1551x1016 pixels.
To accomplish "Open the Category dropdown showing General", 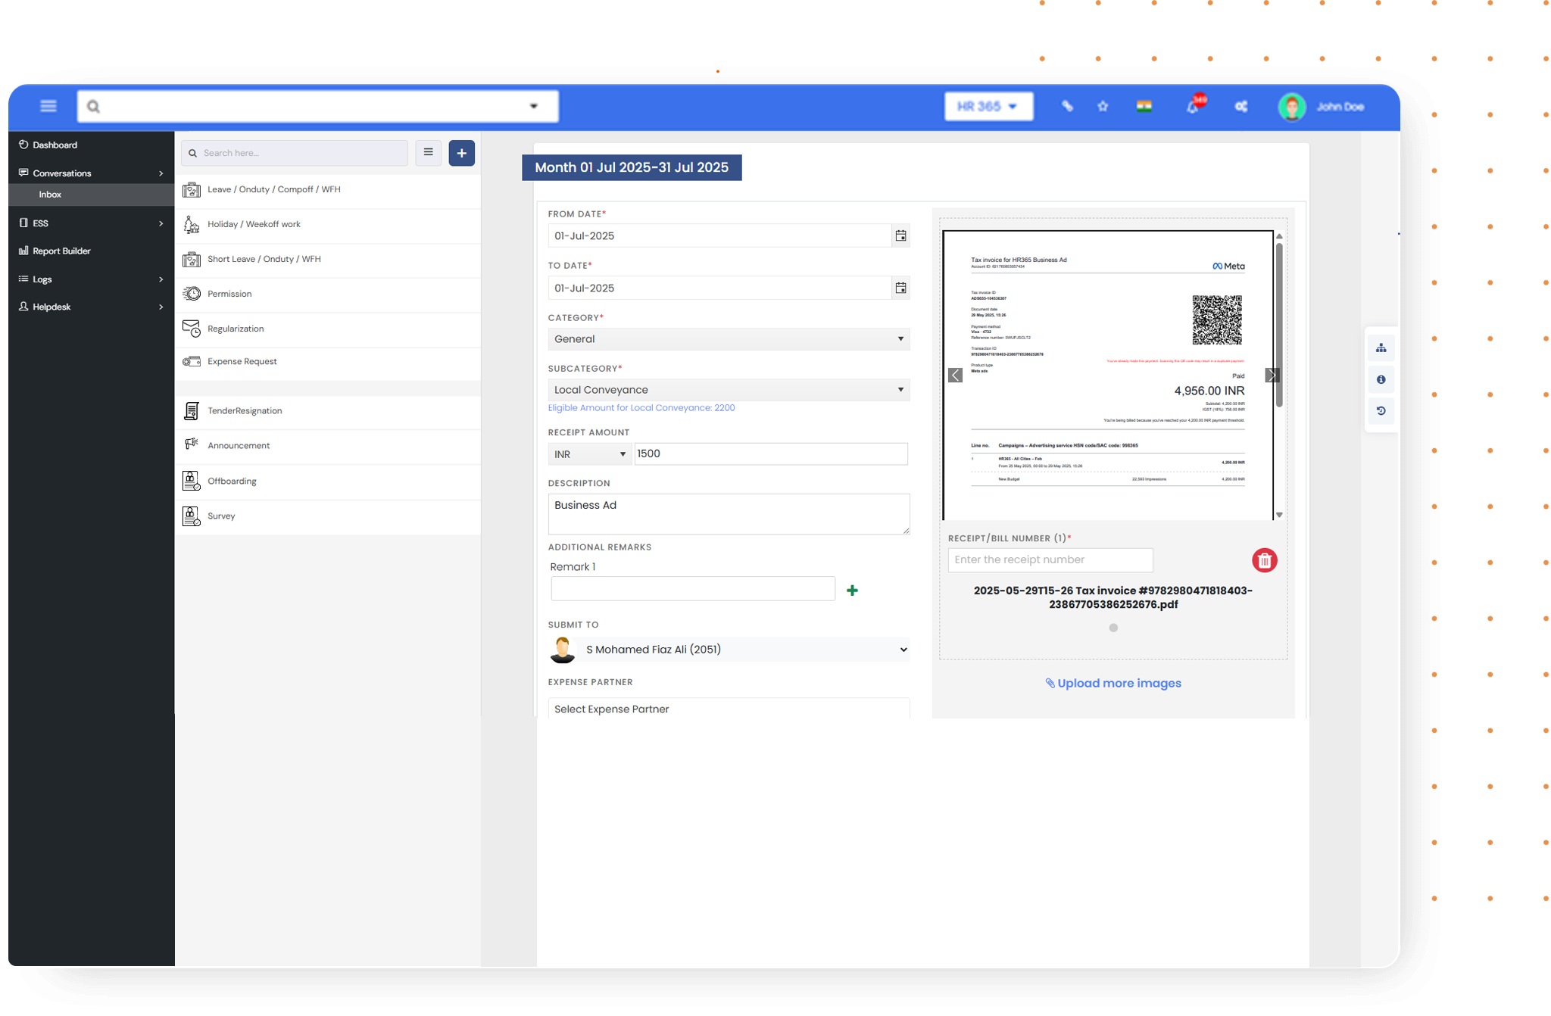I will 729,339.
